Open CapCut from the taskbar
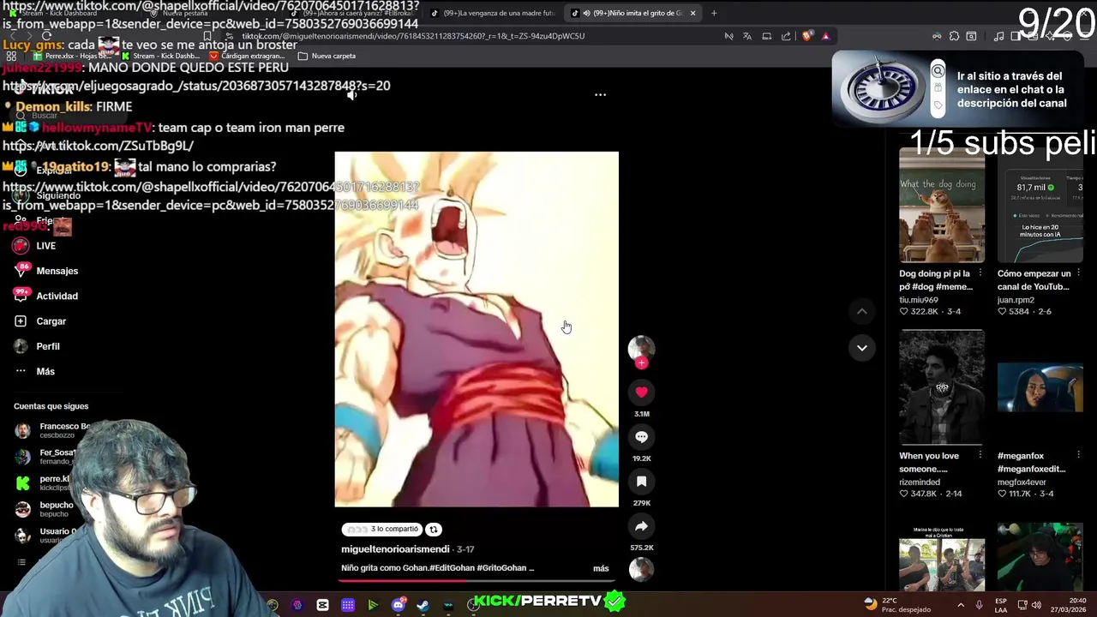Screen dimensions: 1097x617 click(x=322, y=605)
